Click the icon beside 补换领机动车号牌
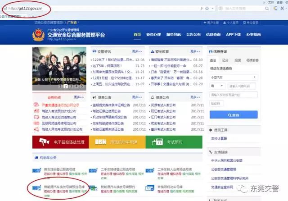This screenshot has height=201, width=288. tap(150, 188)
